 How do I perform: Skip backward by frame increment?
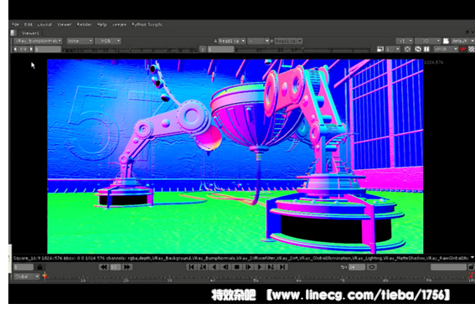[104, 267]
